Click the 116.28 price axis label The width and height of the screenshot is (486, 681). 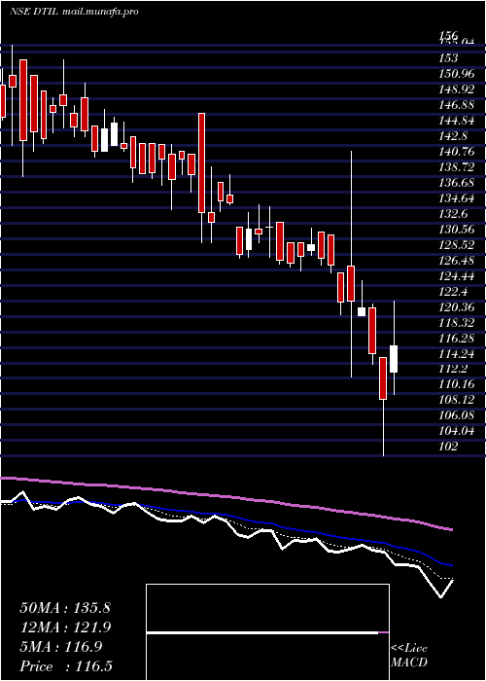pyautogui.click(x=456, y=339)
